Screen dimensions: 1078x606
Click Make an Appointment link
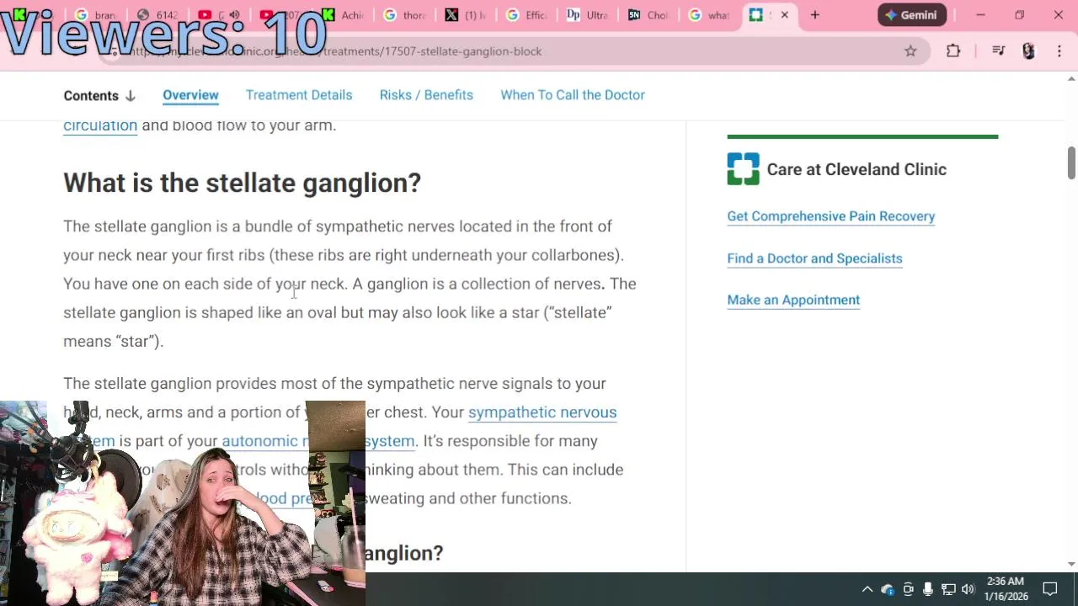tap(793, 300)
